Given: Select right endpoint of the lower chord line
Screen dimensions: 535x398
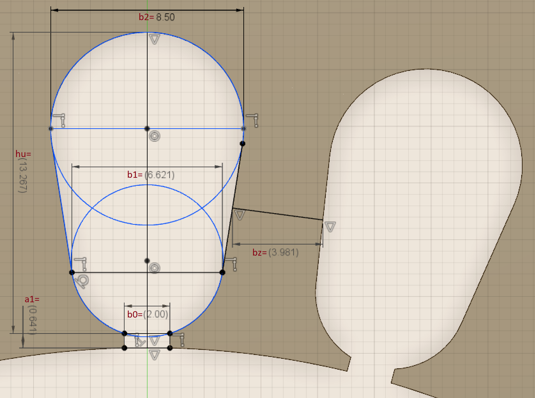Looking at the screenshot, I should point(223,273).
